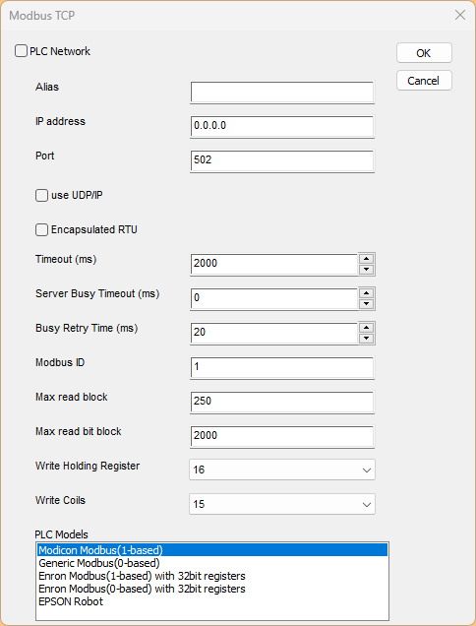Choose EPSON Robot in PLC Models
This screenshot has width=476, height=626.
click(71, 601)
